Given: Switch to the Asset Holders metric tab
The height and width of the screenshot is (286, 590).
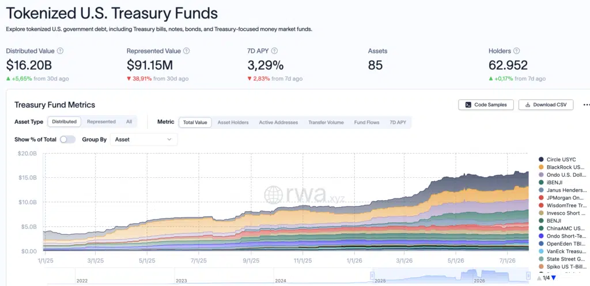Looking at the screenshot, I should 233,123.
